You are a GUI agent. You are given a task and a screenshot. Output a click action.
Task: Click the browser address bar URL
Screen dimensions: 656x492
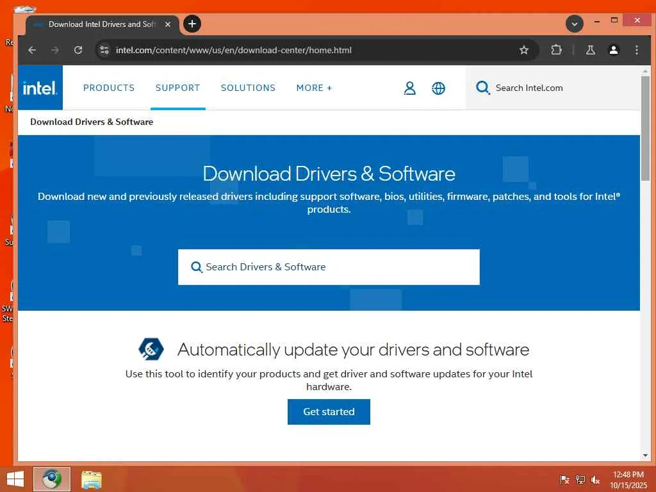(233, 50)
